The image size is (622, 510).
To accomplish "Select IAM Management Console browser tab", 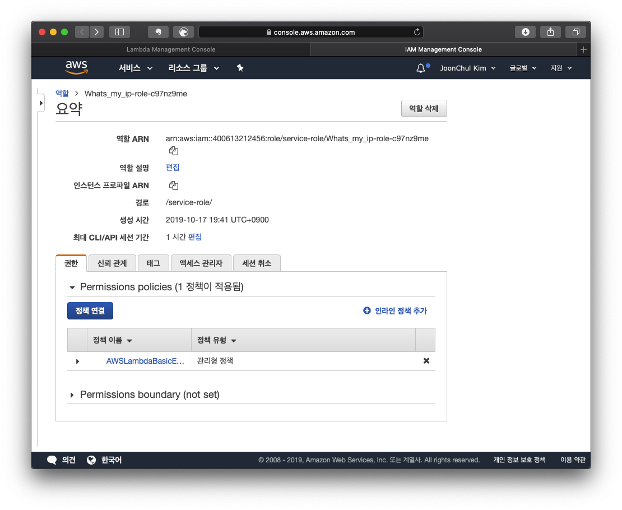I will (x=443, y=49).
